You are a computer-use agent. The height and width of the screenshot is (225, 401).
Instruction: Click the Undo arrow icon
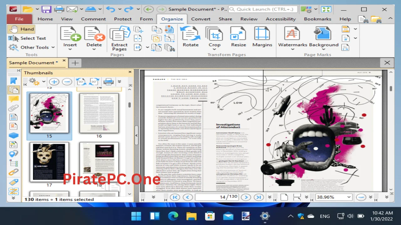click(x=110, y=9)
